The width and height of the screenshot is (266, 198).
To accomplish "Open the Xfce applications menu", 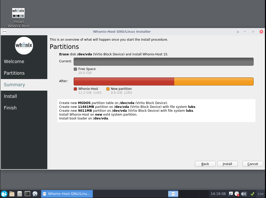I will click(4, 194).
